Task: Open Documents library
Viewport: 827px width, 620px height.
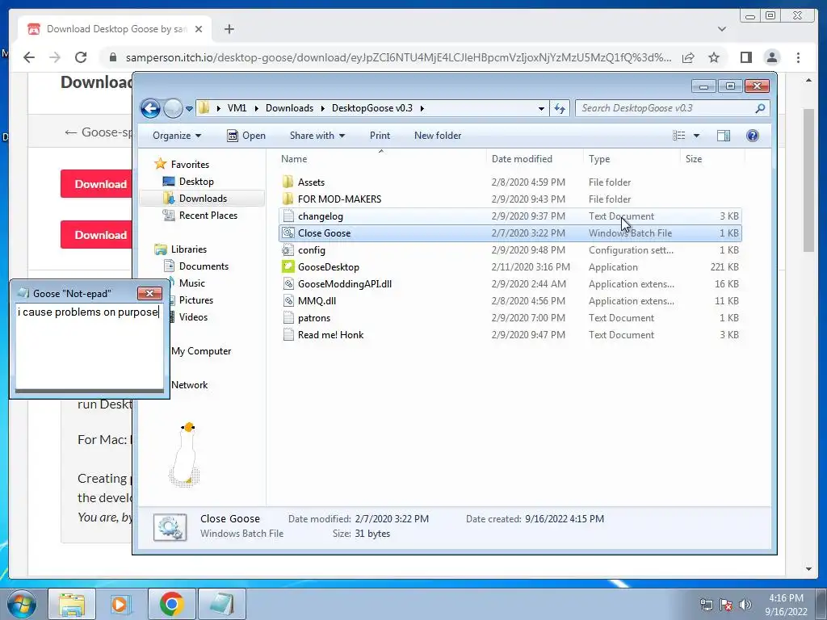Action: [203, 266]
